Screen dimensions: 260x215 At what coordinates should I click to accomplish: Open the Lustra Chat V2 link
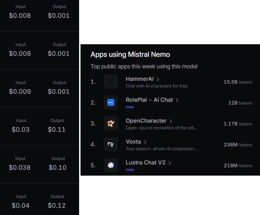[146, 163]
